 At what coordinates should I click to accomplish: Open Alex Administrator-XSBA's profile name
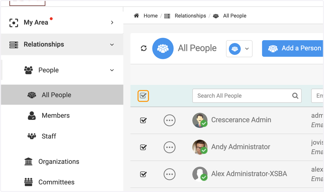click(x=249, y=174)
